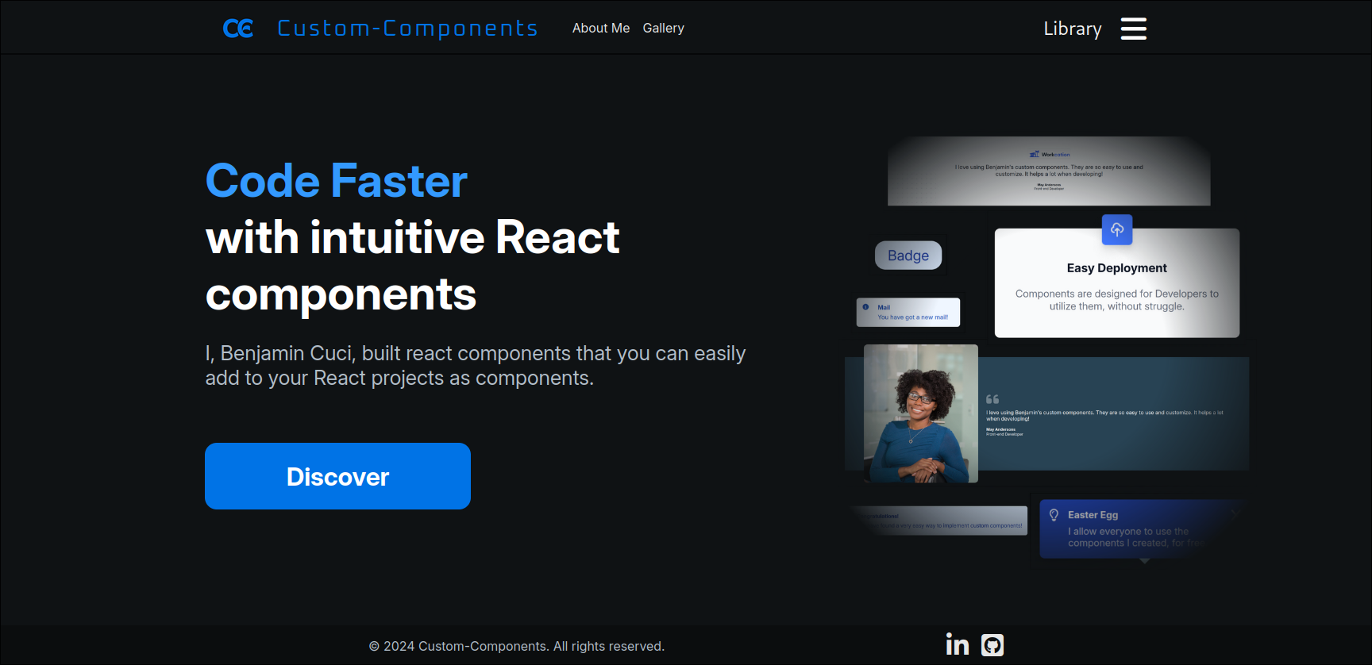Open the GitHub profile icon

point(992,644)
